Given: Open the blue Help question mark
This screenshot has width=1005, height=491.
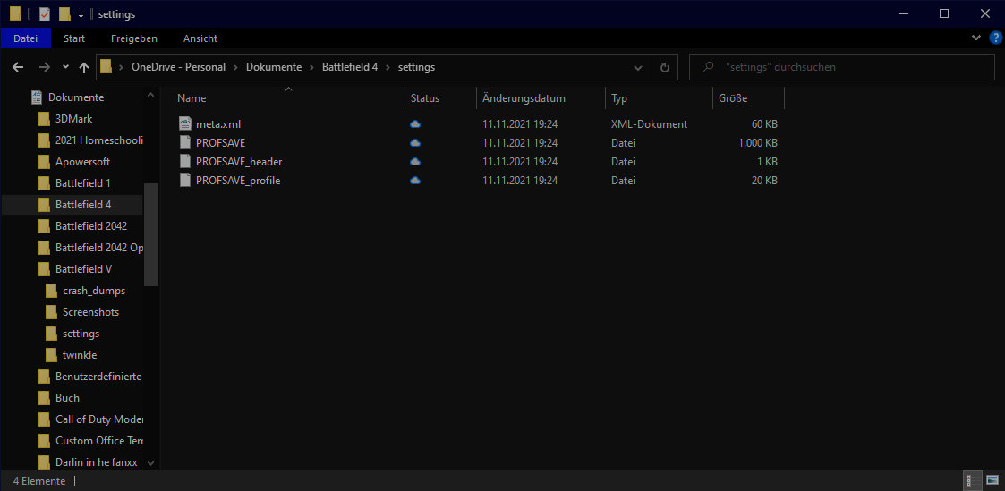Looking at the screenshot, I should coord(995,38).
